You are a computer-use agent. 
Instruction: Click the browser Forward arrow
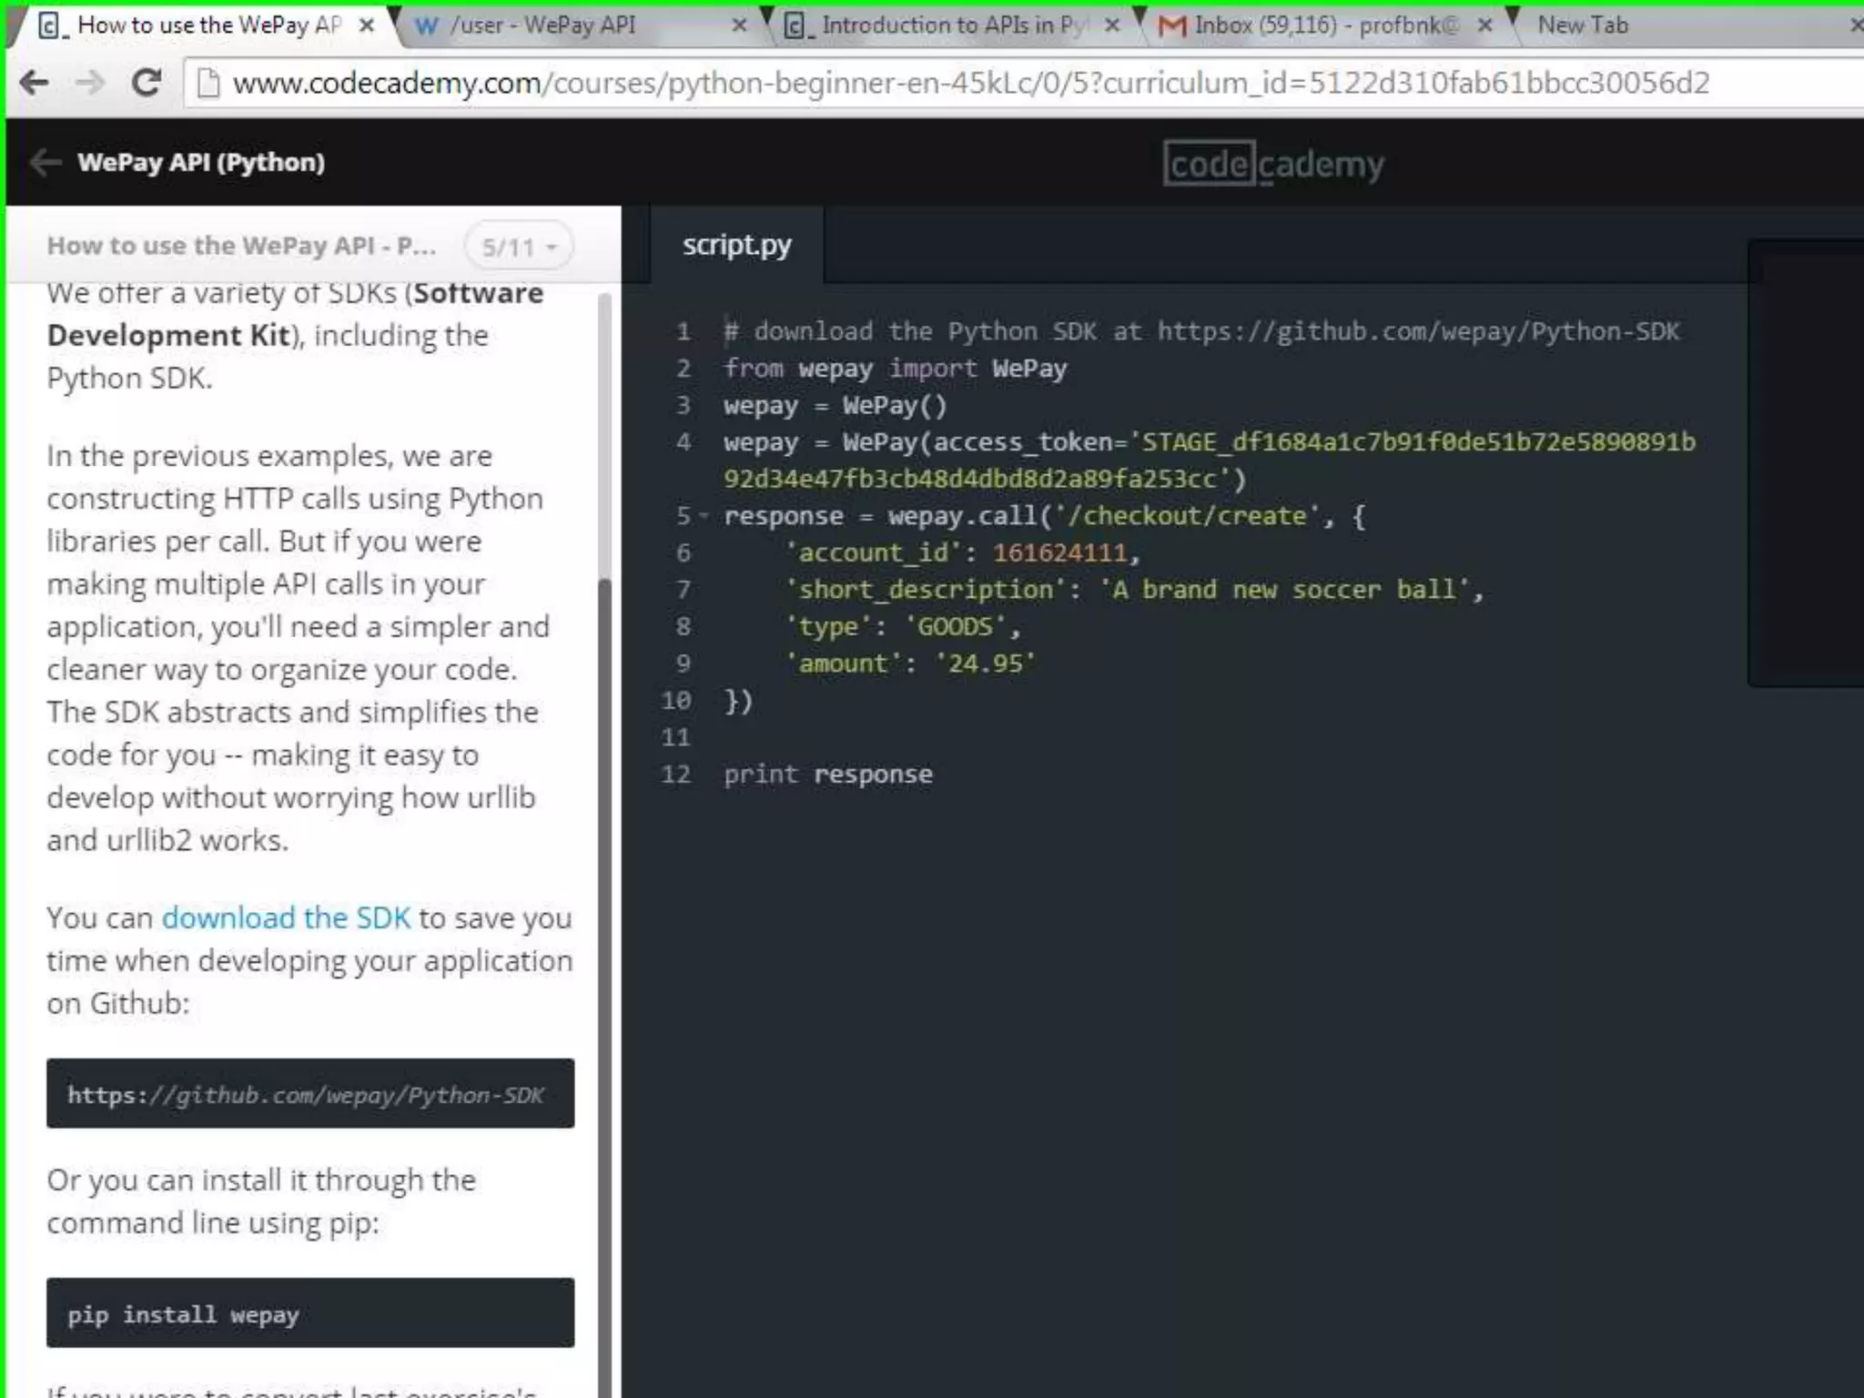90,83
